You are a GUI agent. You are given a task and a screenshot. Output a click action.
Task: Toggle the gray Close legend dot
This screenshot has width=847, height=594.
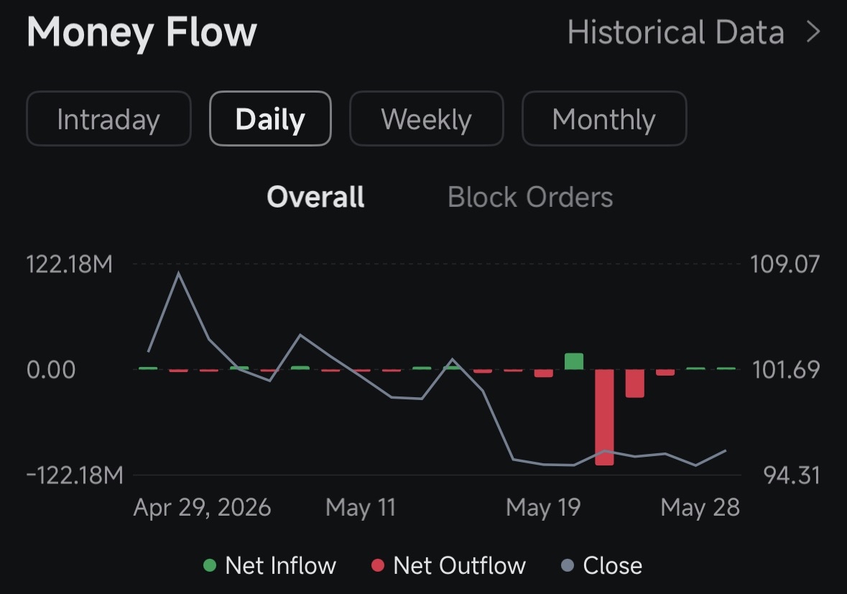coord(568,565)
